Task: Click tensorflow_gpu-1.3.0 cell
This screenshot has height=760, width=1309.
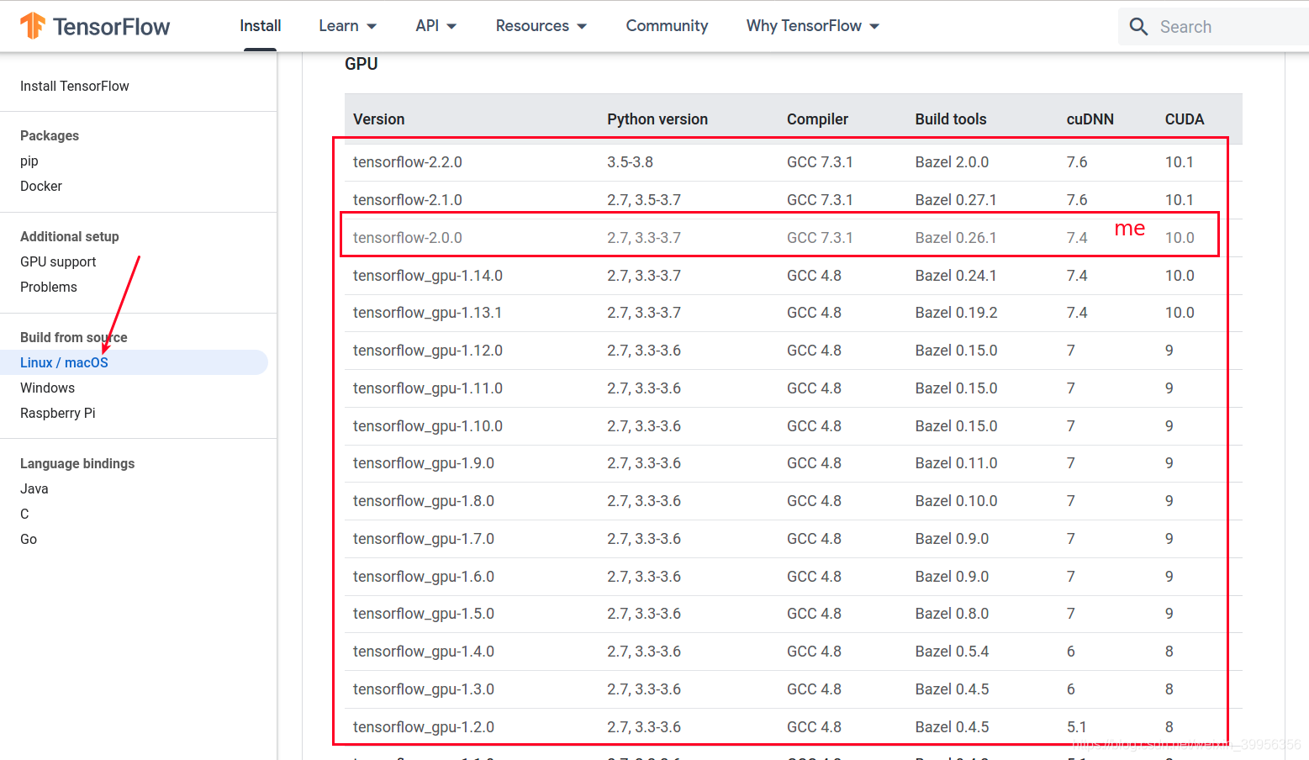Action: [x=424, y=689]
